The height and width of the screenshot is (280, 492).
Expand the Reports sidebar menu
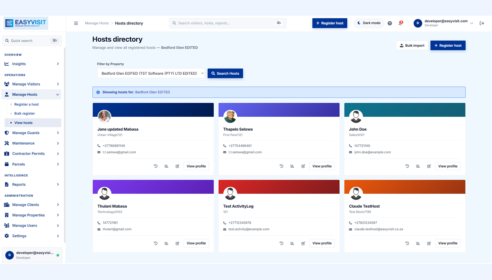(32, 184)
